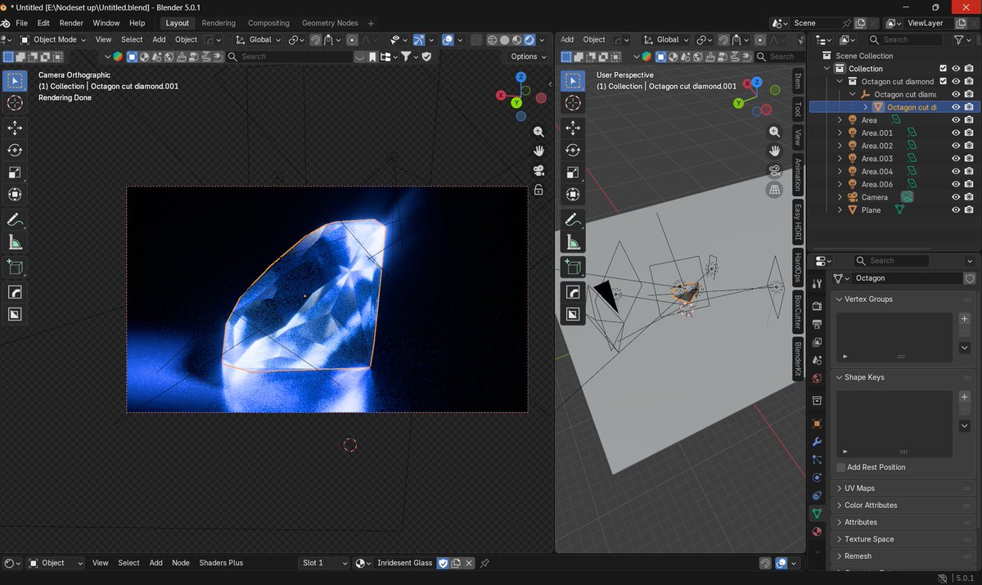Screen dimensions: 982x585
Task: Hide the Plane object in outliner
Action: pos(955,210)
